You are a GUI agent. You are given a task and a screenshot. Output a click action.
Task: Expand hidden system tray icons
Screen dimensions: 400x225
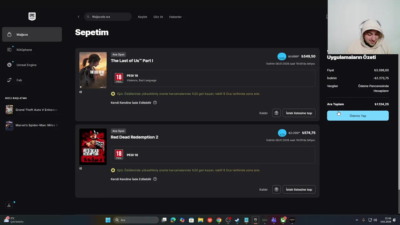(x=357, y=220)
